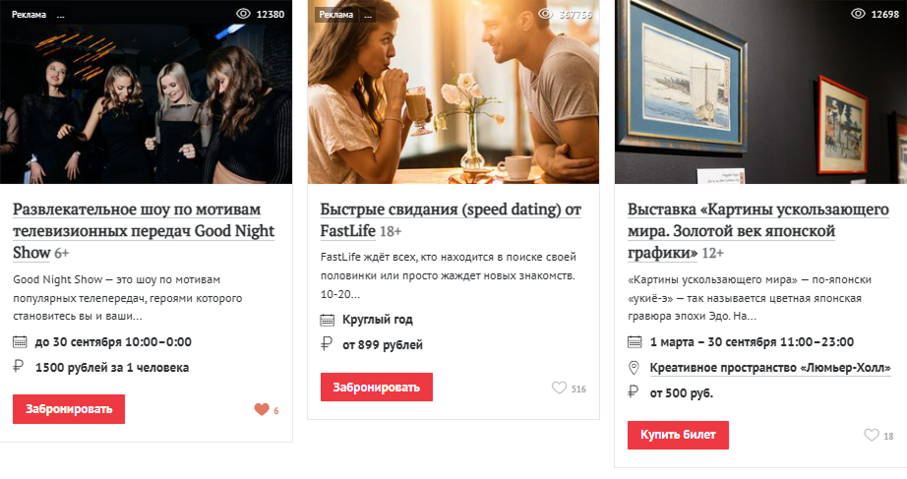This screenshot has width=907, height=479.
Task: Click 'Забронировать' for the speed dating event
Action: coord(377,387)
